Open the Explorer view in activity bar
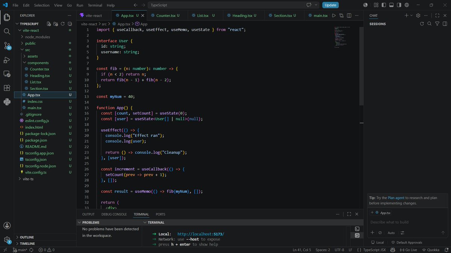The height and width of the screenshot is (253, 451). [7, 17]
